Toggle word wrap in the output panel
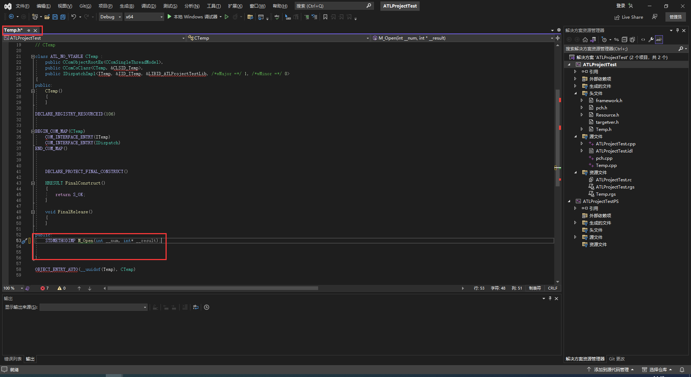The height and width of the screenshot is (377, 691). click(196, 307)
